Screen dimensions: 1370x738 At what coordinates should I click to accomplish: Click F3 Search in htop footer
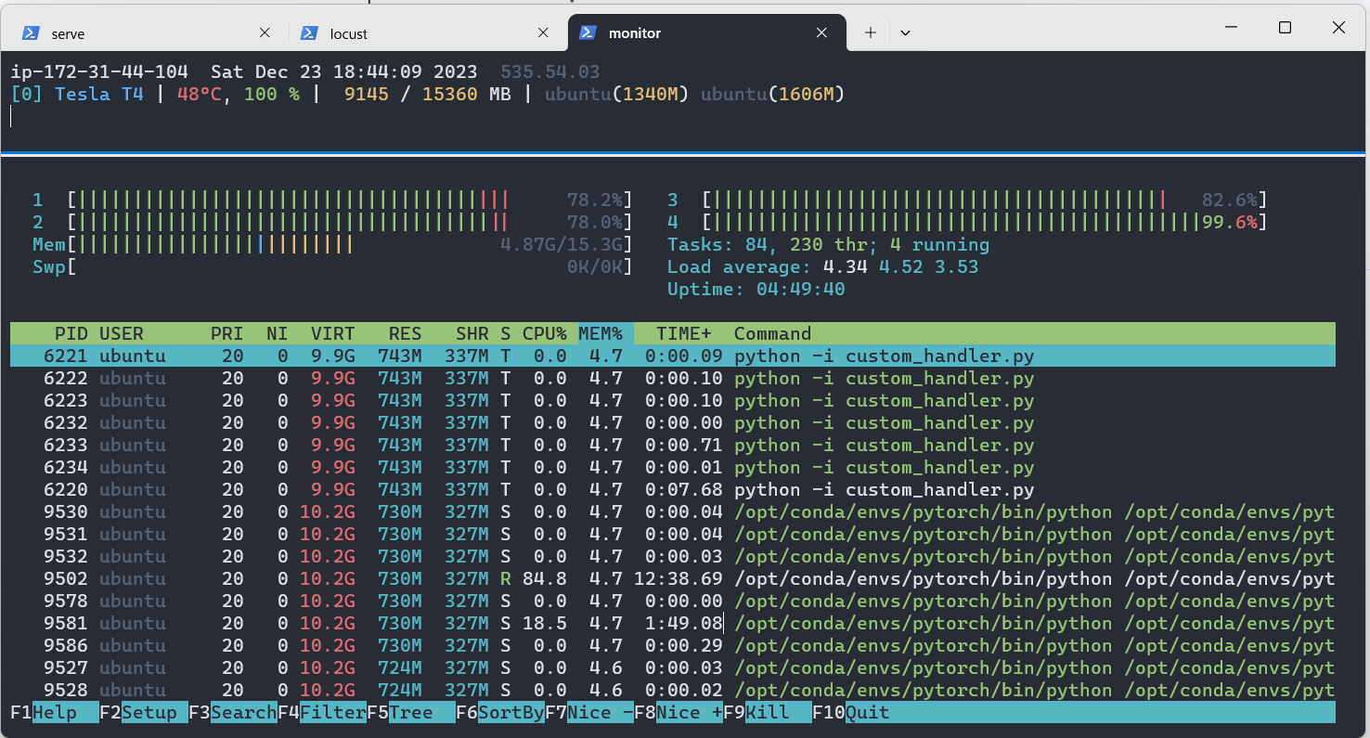[x=233, y=712]
